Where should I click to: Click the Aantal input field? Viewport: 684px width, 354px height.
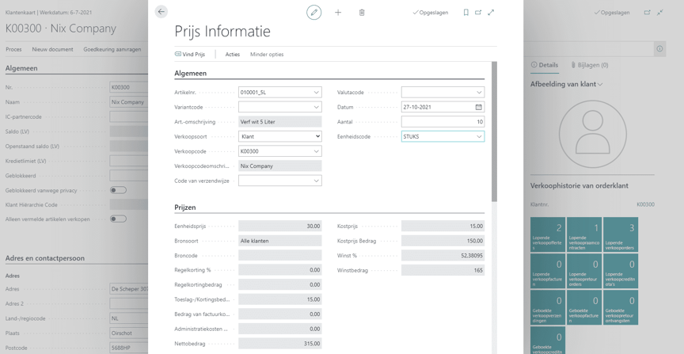[443, 122]
